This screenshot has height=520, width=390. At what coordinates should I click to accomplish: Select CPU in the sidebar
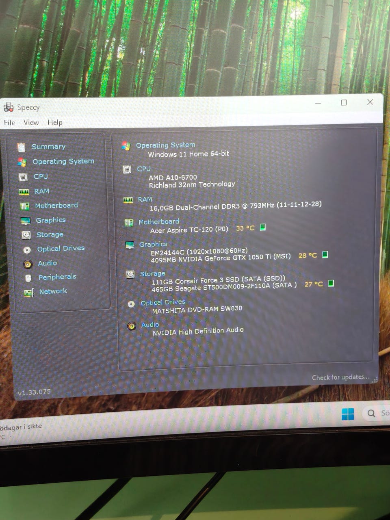(x=41, y=176)
